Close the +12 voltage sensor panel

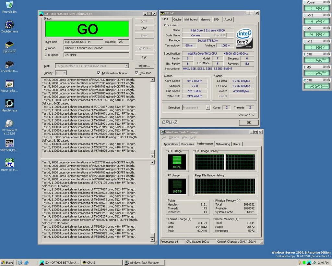point(329,41)
